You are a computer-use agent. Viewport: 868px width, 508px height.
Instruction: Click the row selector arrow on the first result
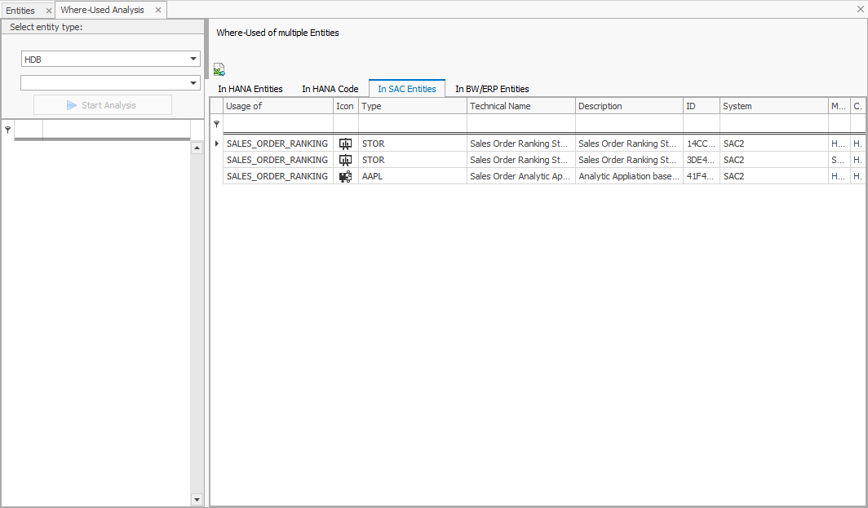coord(215,143)
